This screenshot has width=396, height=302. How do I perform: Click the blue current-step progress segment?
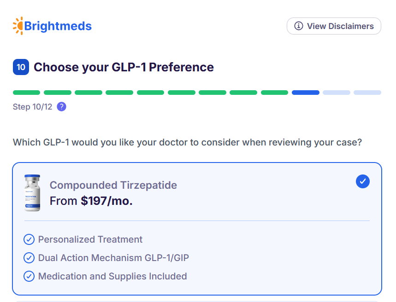305,93
